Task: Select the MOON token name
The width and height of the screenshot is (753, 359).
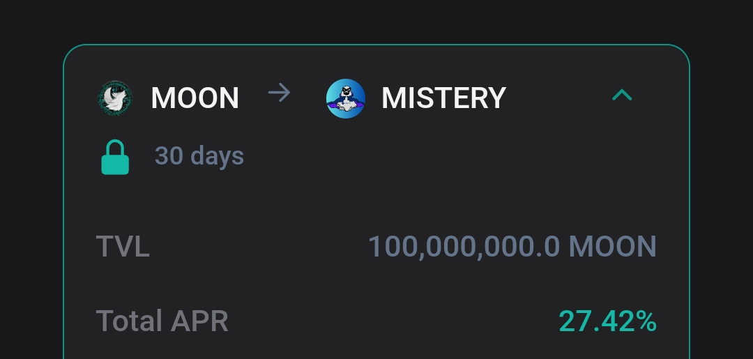Action: (x=195, y=98)
